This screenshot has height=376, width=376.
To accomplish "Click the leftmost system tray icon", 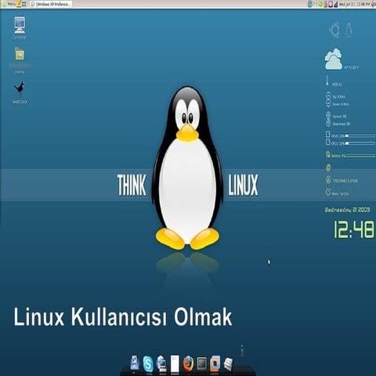I will tap(310, 4).
